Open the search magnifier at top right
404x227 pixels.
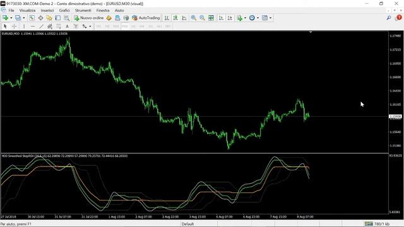tap(389, 18)
